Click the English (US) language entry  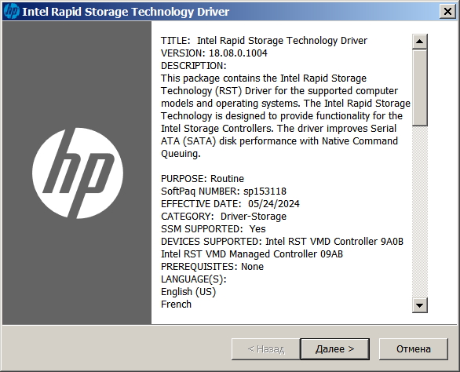[x=188, y=292]
